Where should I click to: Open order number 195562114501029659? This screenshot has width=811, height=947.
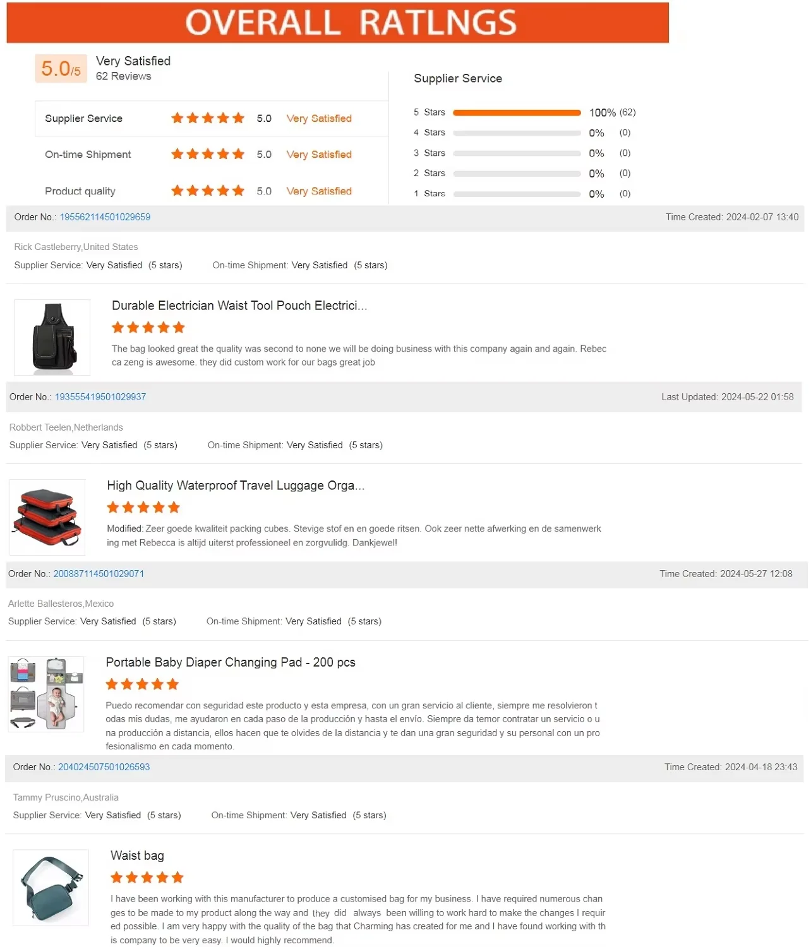(x=105, y=217)
